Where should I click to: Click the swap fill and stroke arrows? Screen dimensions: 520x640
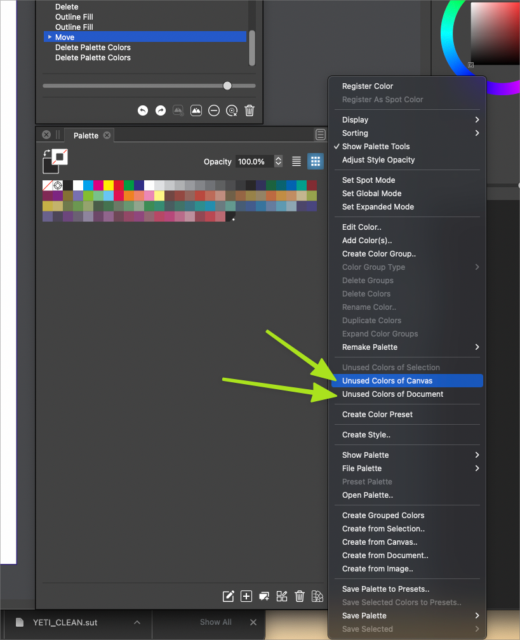pyautogui.click(x=46, y=153)
